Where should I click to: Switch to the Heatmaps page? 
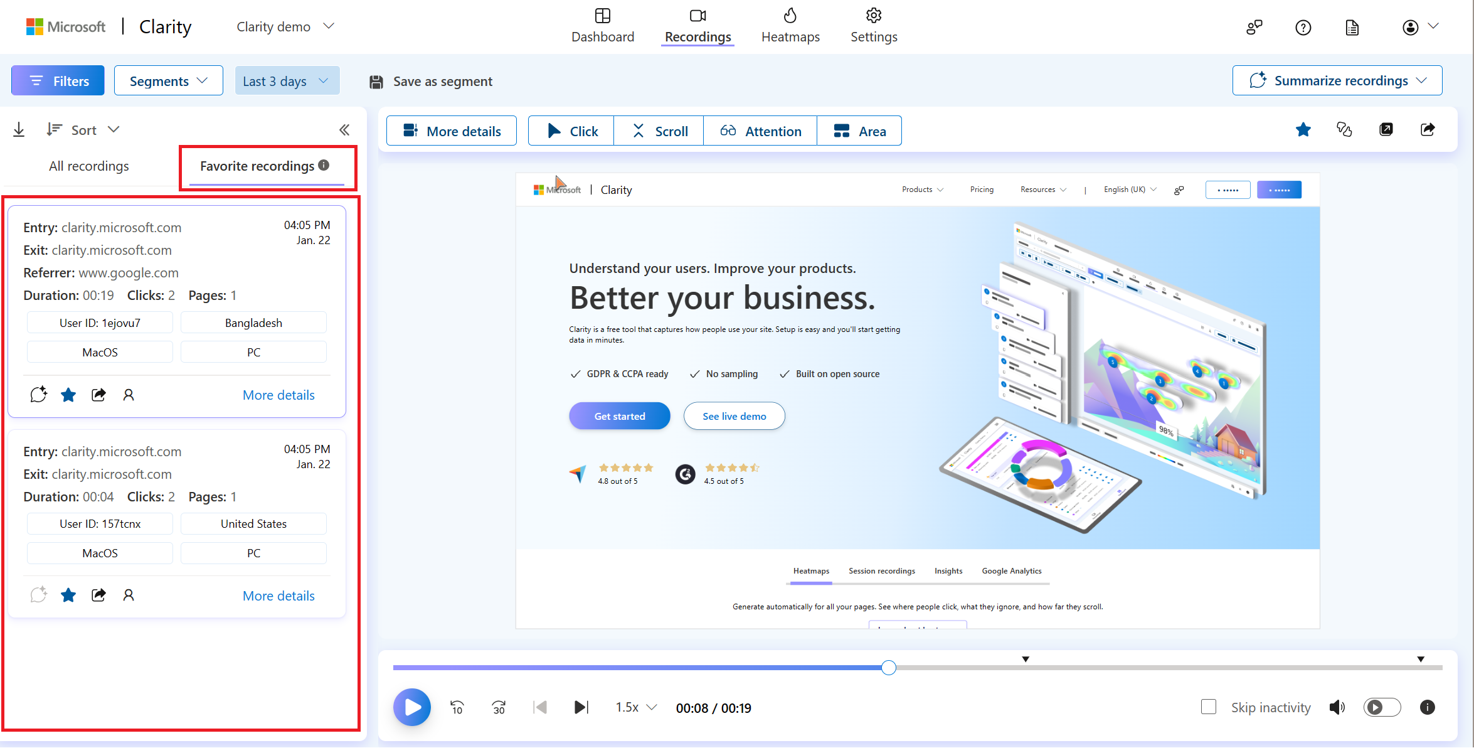(790, 26)
